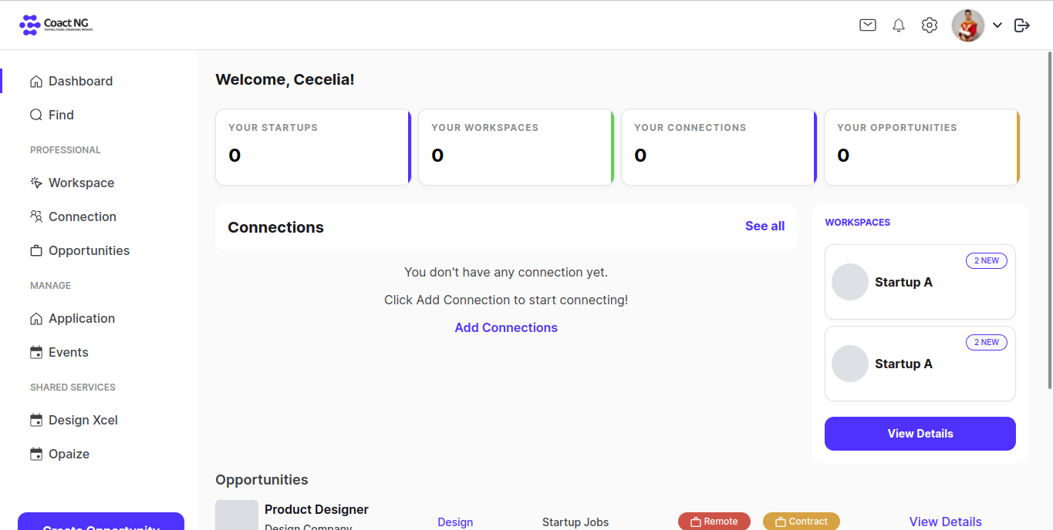Click the WORKSPACES panel heading
The height and width of the screenshot is (530, 1053).
(857, 223)
